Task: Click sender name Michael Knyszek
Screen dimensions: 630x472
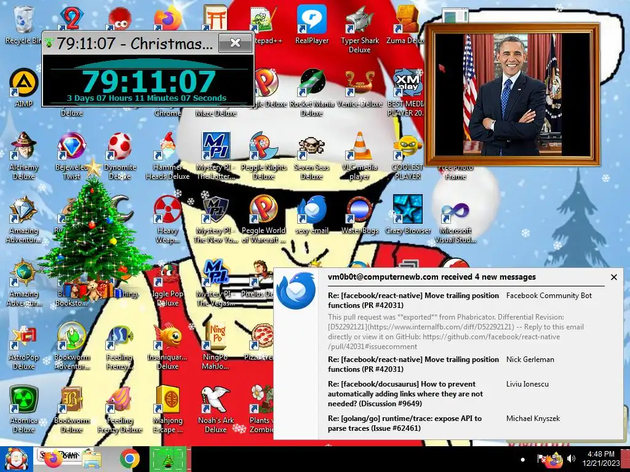Action: [x=533, y=419]
